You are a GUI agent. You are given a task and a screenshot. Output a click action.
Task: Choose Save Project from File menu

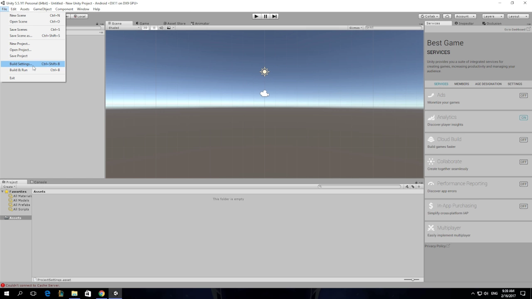pos(33,56)
